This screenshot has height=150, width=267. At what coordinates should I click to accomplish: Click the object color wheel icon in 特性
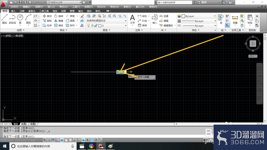(179, 16)
